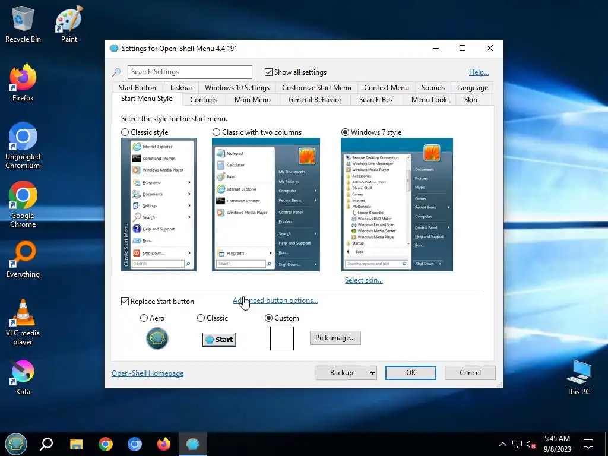Open the shell Start button on the taskbar
Viewport: 608px width, 456px height.
coord(16,444)
